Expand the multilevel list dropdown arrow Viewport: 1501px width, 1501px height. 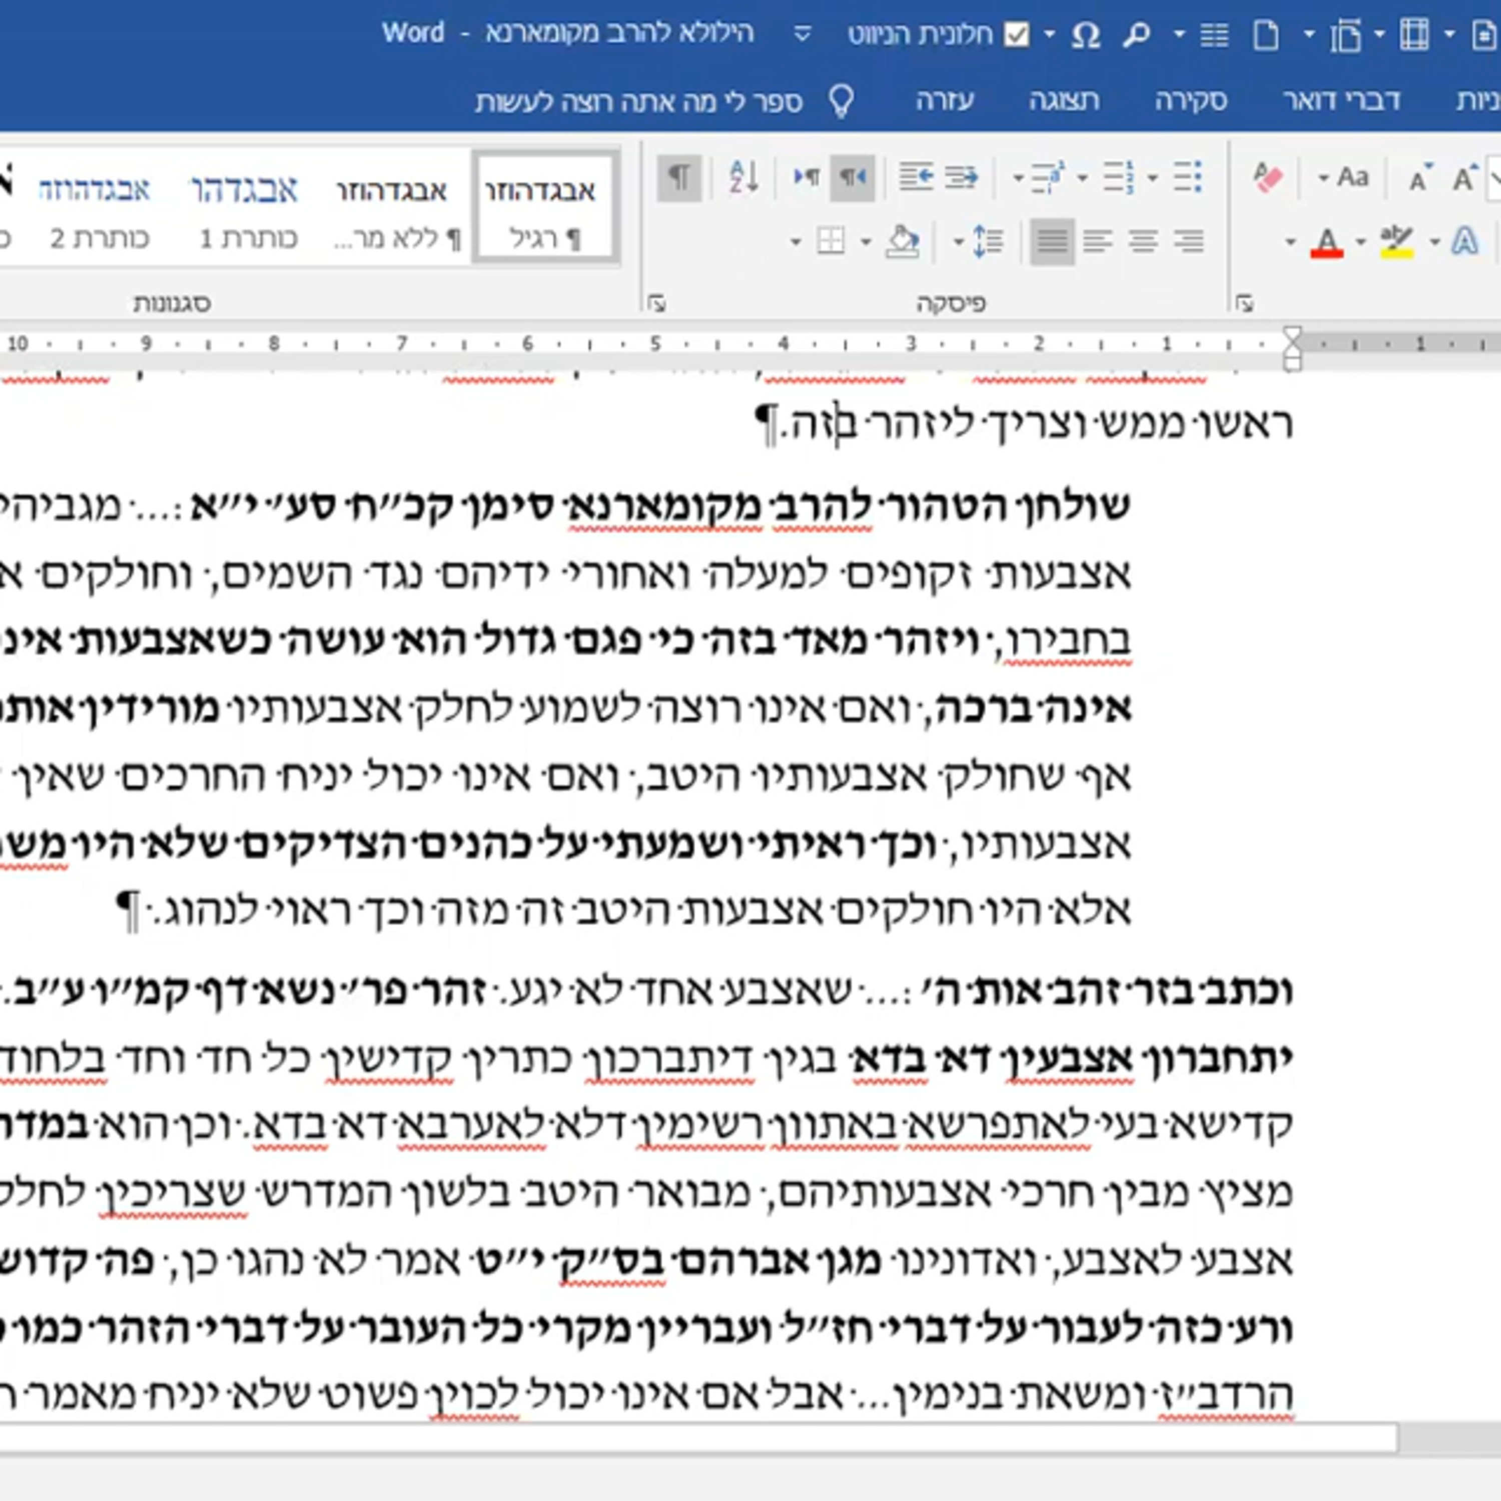pos(1018,179)
